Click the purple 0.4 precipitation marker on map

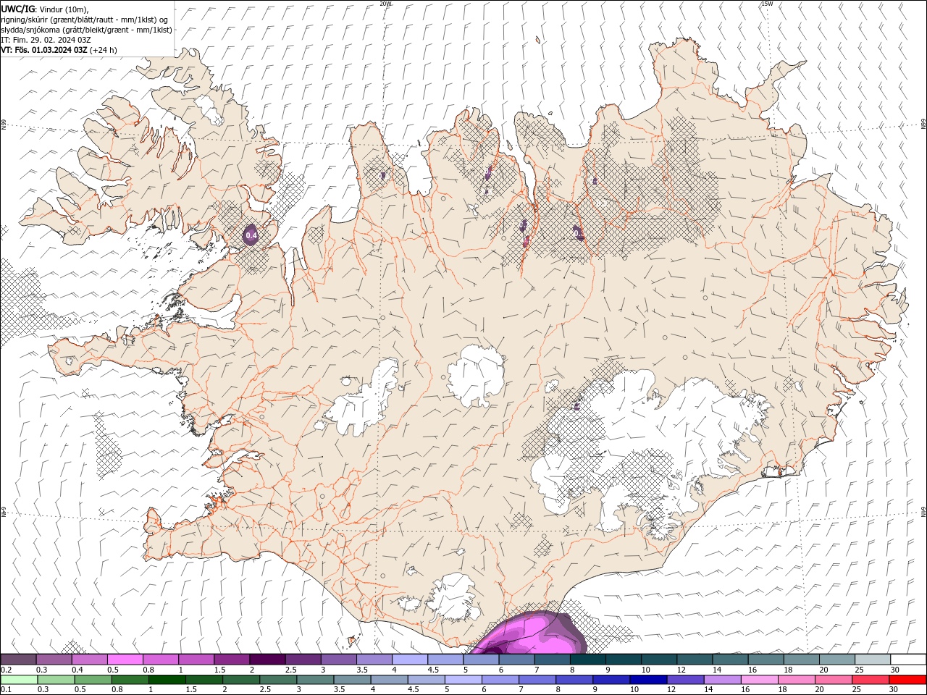tap(251, 235)
